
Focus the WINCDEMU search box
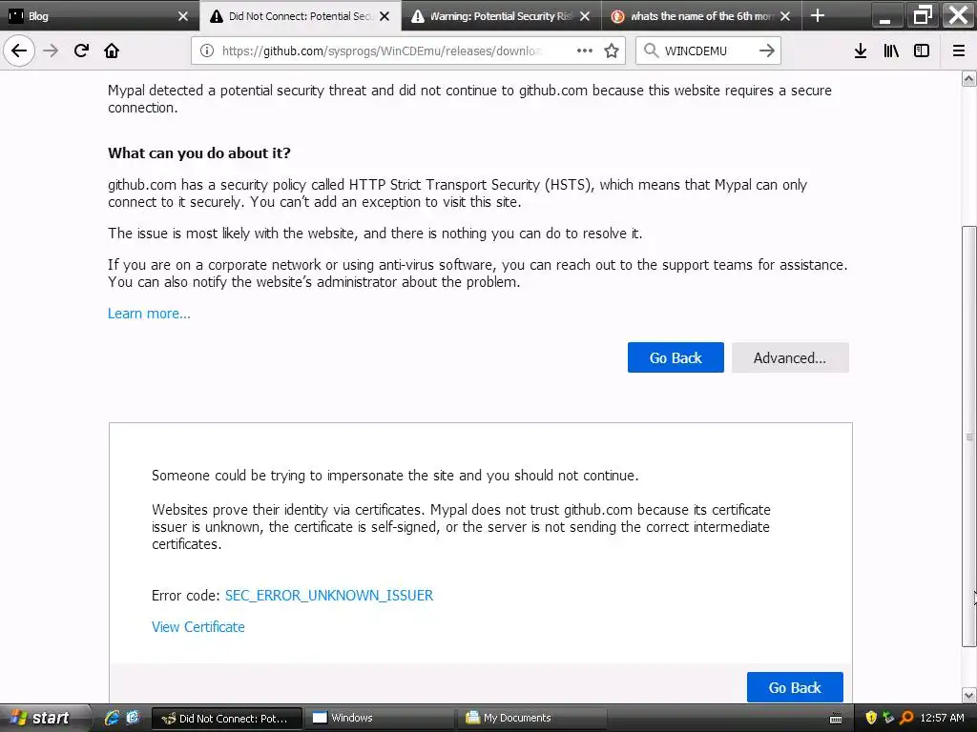tap(708, 51)
